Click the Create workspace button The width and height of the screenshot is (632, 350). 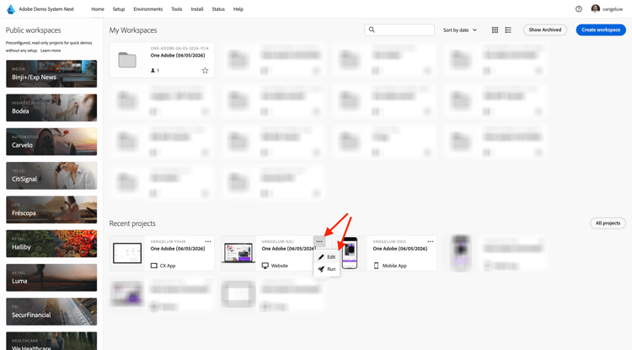601,30
